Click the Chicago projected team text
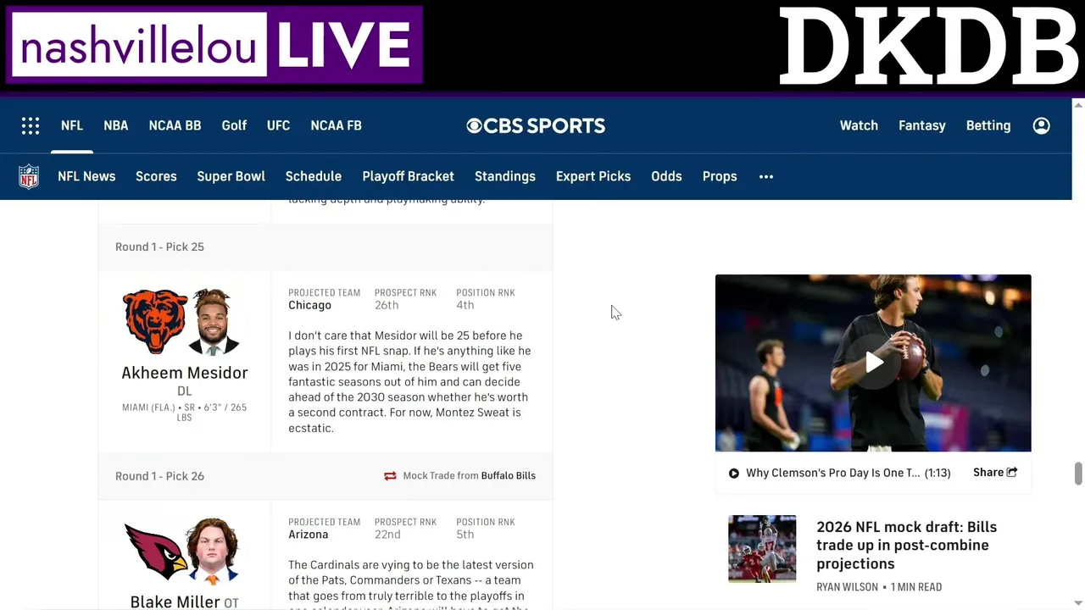1085x610 pixels. point(309,305)
